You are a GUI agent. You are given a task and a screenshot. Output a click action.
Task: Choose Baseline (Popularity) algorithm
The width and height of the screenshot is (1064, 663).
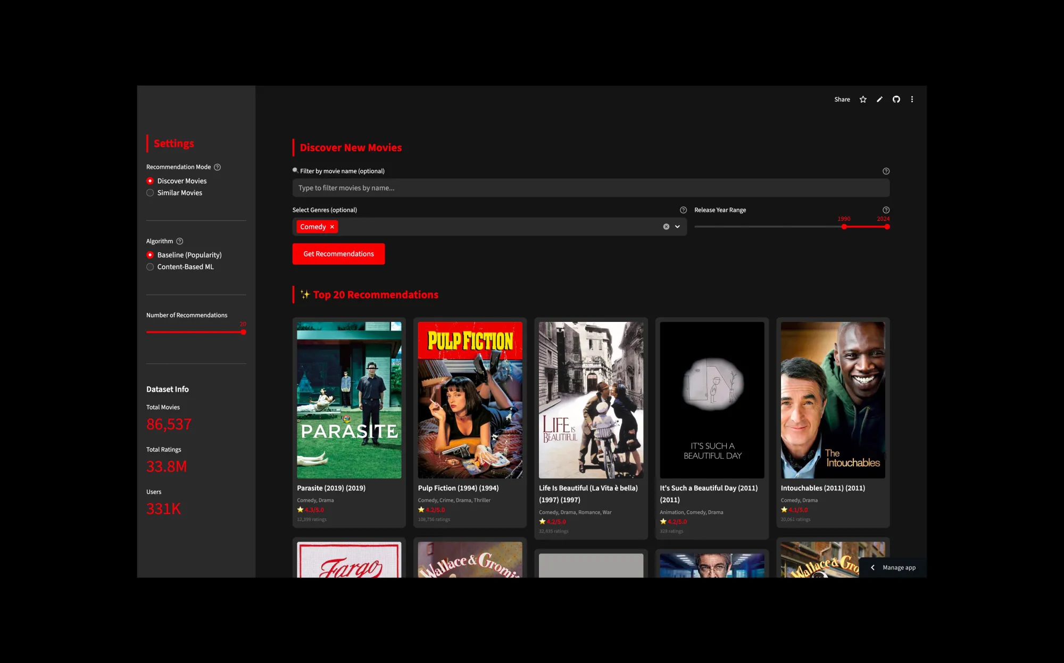pos(184,255)
